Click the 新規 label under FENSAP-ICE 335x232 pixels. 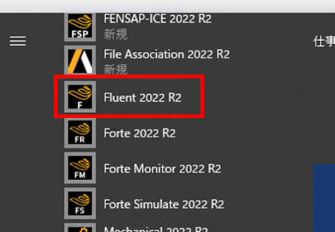[x=116, y=34]
